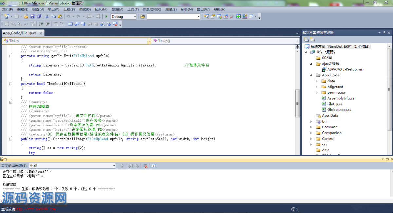The image size is (393, 213).
Task: Open the FileUp class dropdown
Action: point(149,41)
